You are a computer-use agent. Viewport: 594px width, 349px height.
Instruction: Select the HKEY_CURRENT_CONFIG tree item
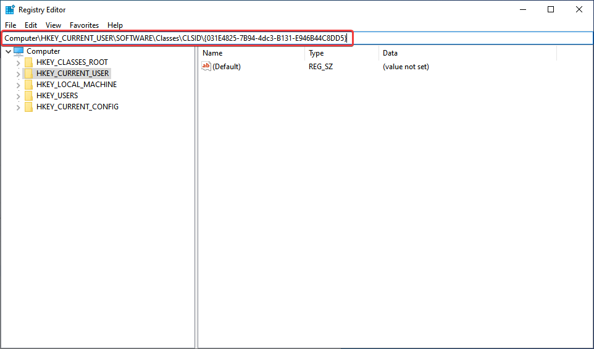(x=77, y=107)
